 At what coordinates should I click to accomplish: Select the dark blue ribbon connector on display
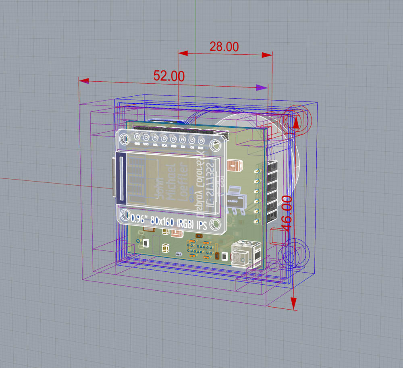click(x=121, y=178)
